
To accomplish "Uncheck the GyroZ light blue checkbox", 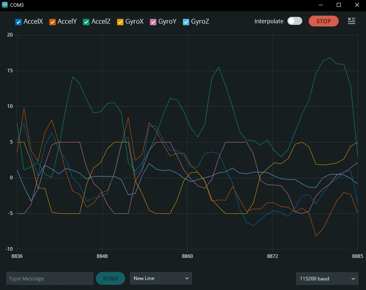I will (186, 22).
